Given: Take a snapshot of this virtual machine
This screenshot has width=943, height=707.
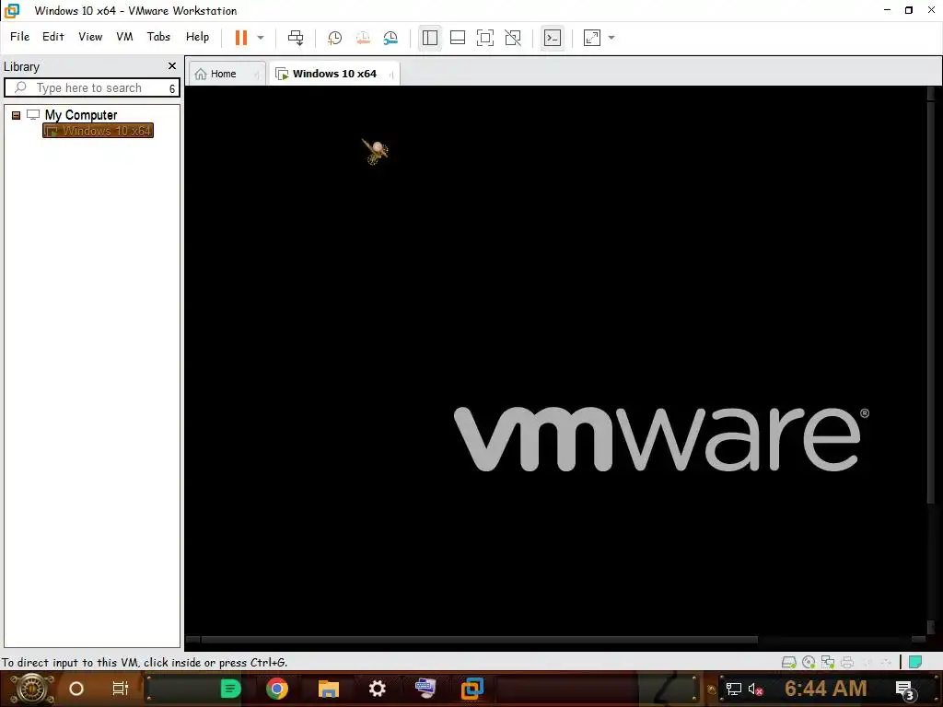Looking at the screenshot, I should click(x=334, y=38).
